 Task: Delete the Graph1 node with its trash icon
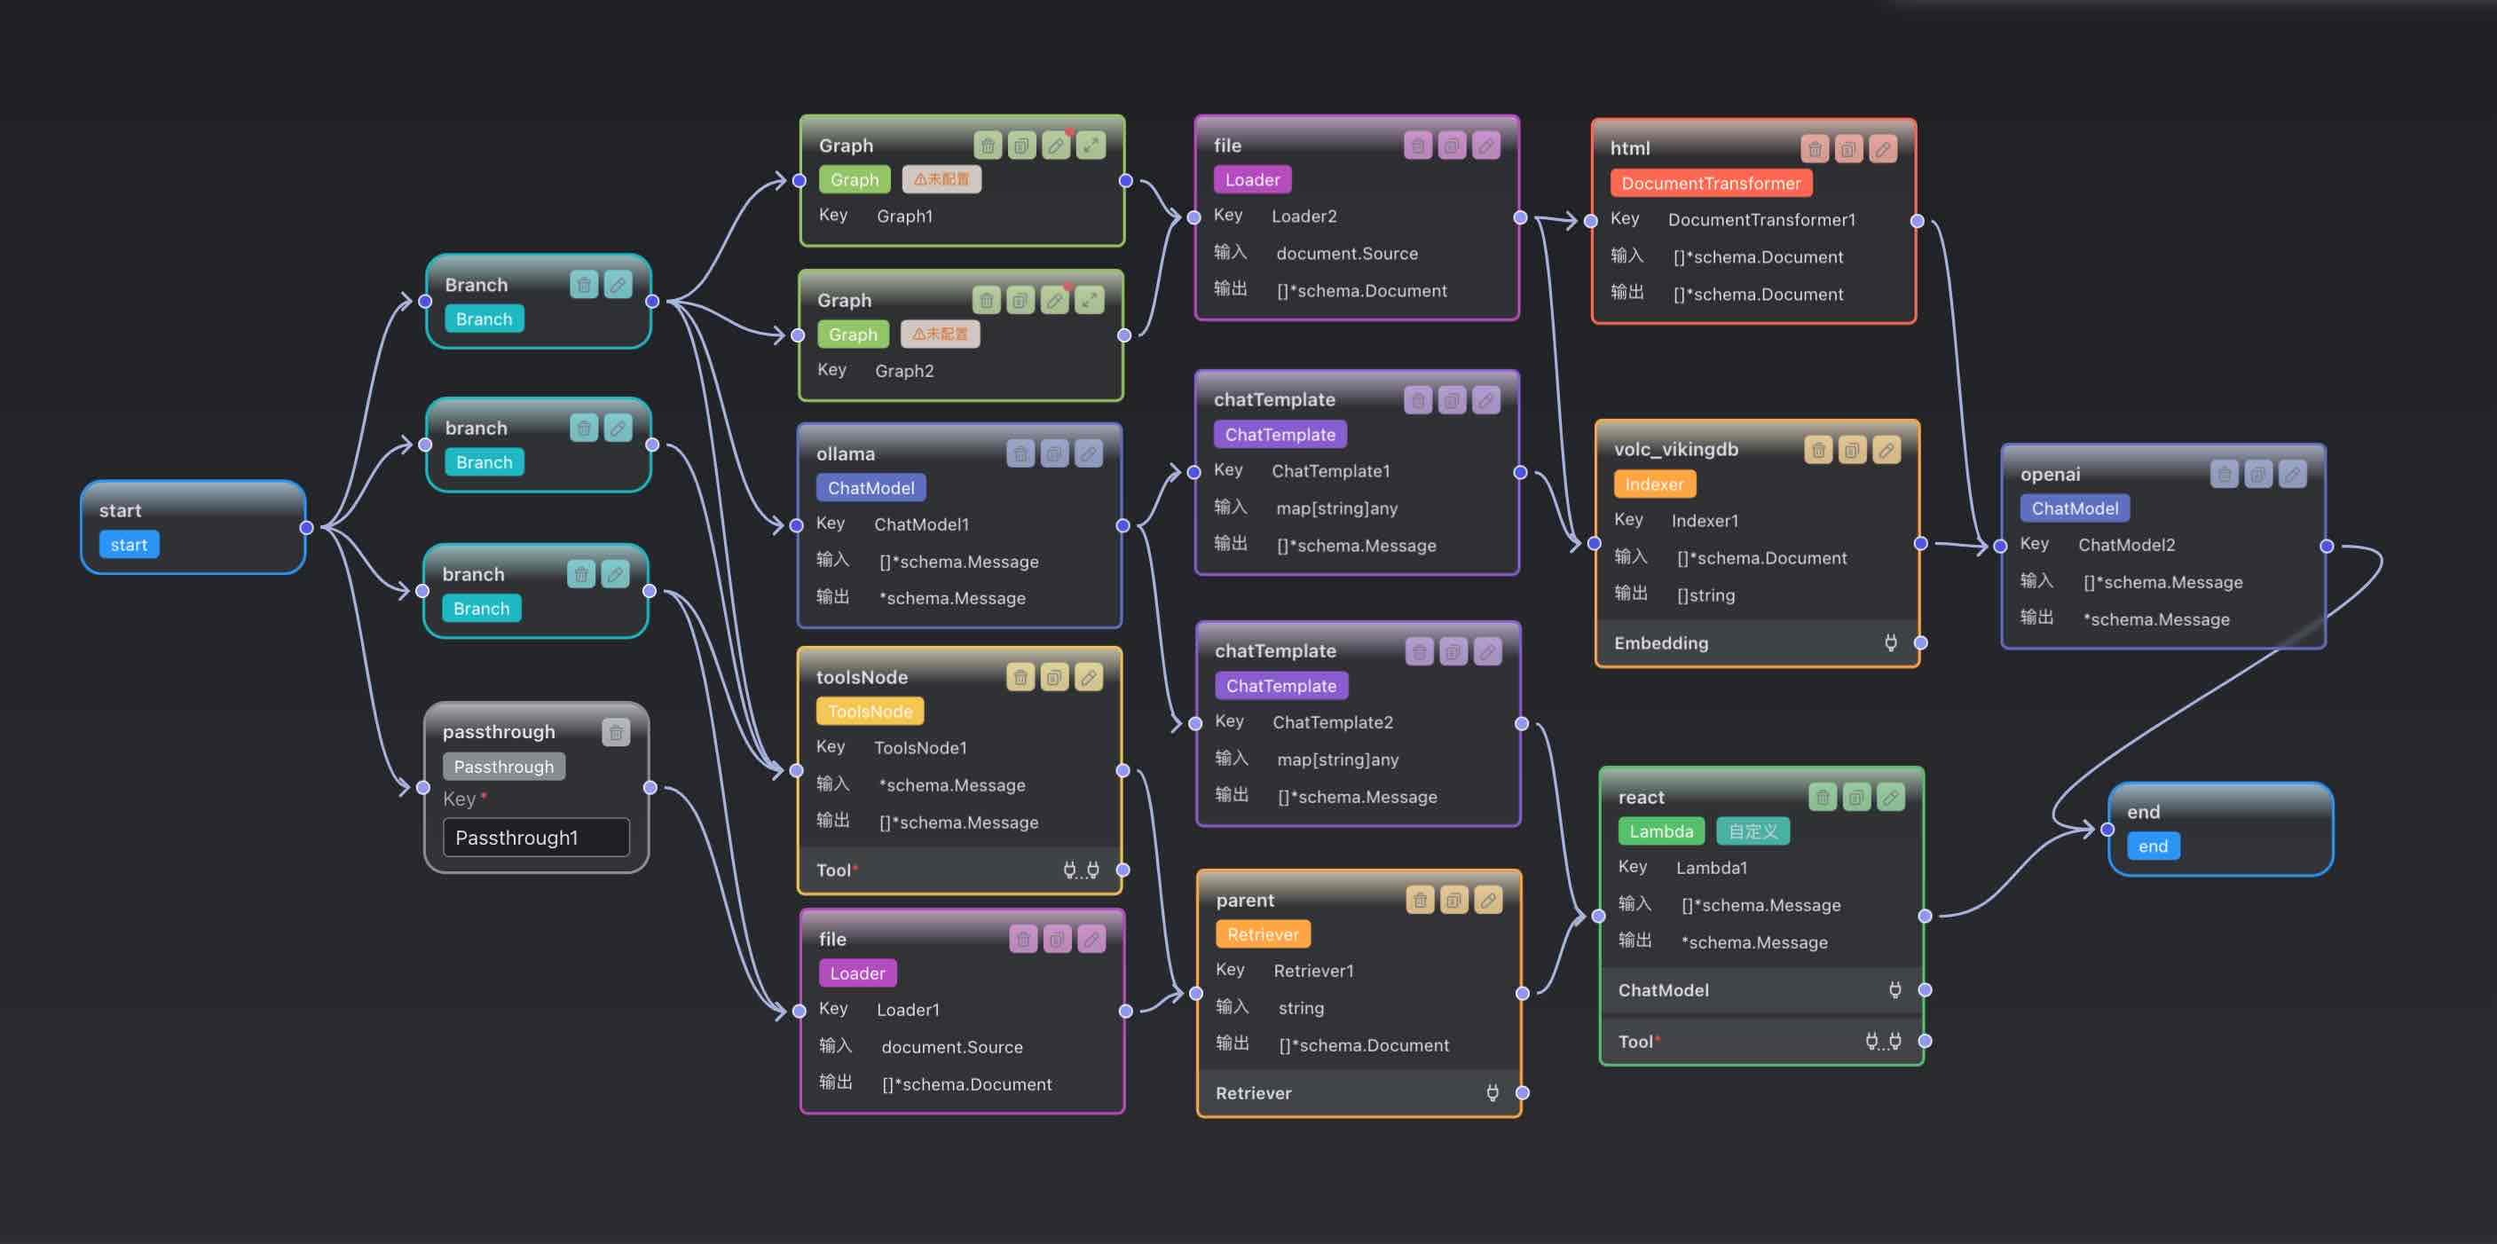tap(987, 146)
